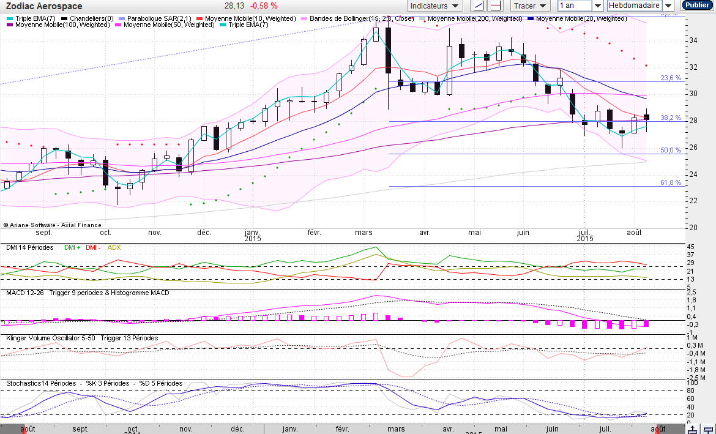Click the 'mars' month label on the chart axis
The height and width of the screenshot is (434, 716).
(x=364, y=233)
